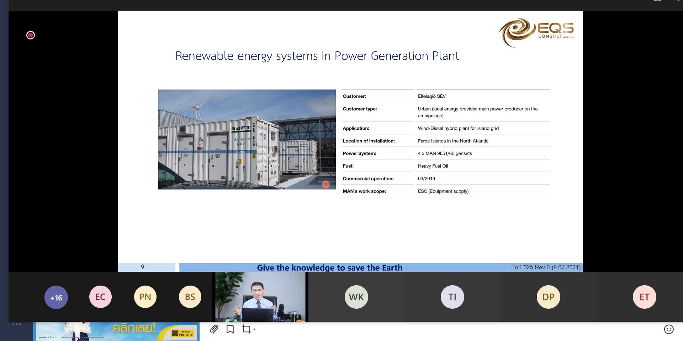The width and height of the screenshot is (683, 341).
Task: Open the crop tool dropdown arrow
Action: pyautogui.click(x=255, y=330)
